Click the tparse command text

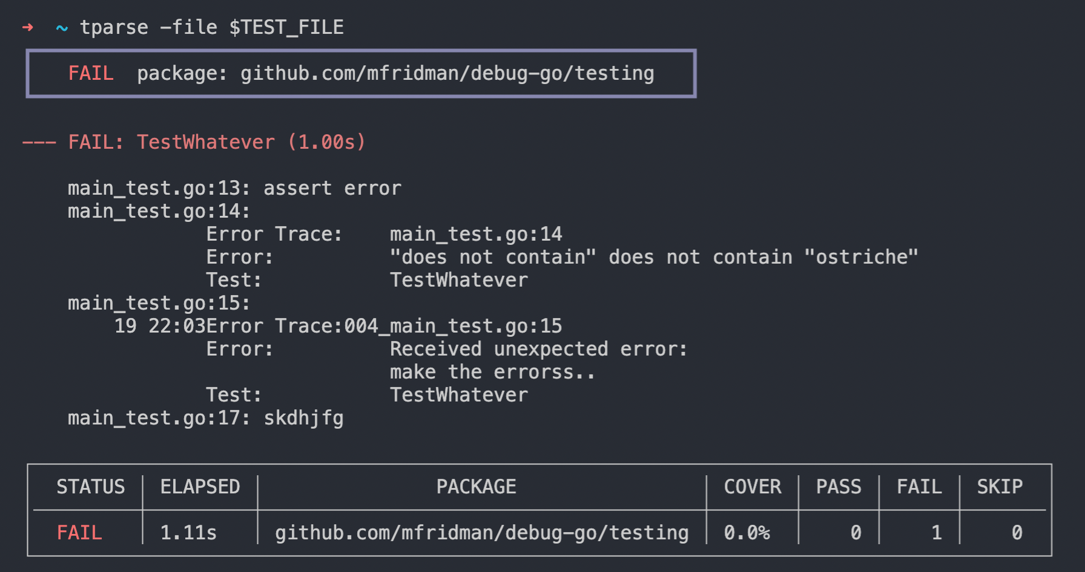pos(114,27)
